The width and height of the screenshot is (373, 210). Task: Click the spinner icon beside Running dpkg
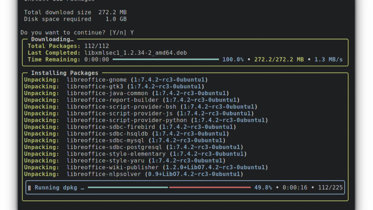(x=30, y=188)
